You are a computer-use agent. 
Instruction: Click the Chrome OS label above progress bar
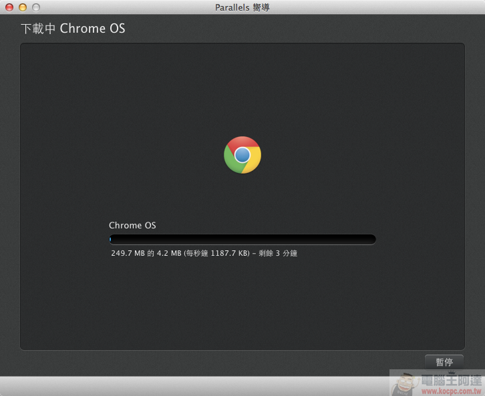(x=132, y=225)
